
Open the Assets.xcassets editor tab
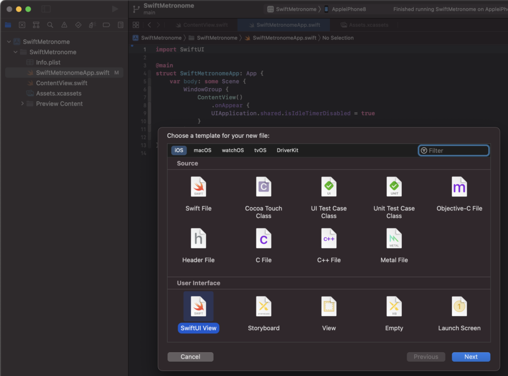[365, 25]
